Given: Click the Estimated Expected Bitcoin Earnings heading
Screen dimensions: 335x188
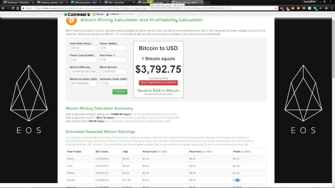Looking at the screenshot, I should coord(100,132).
